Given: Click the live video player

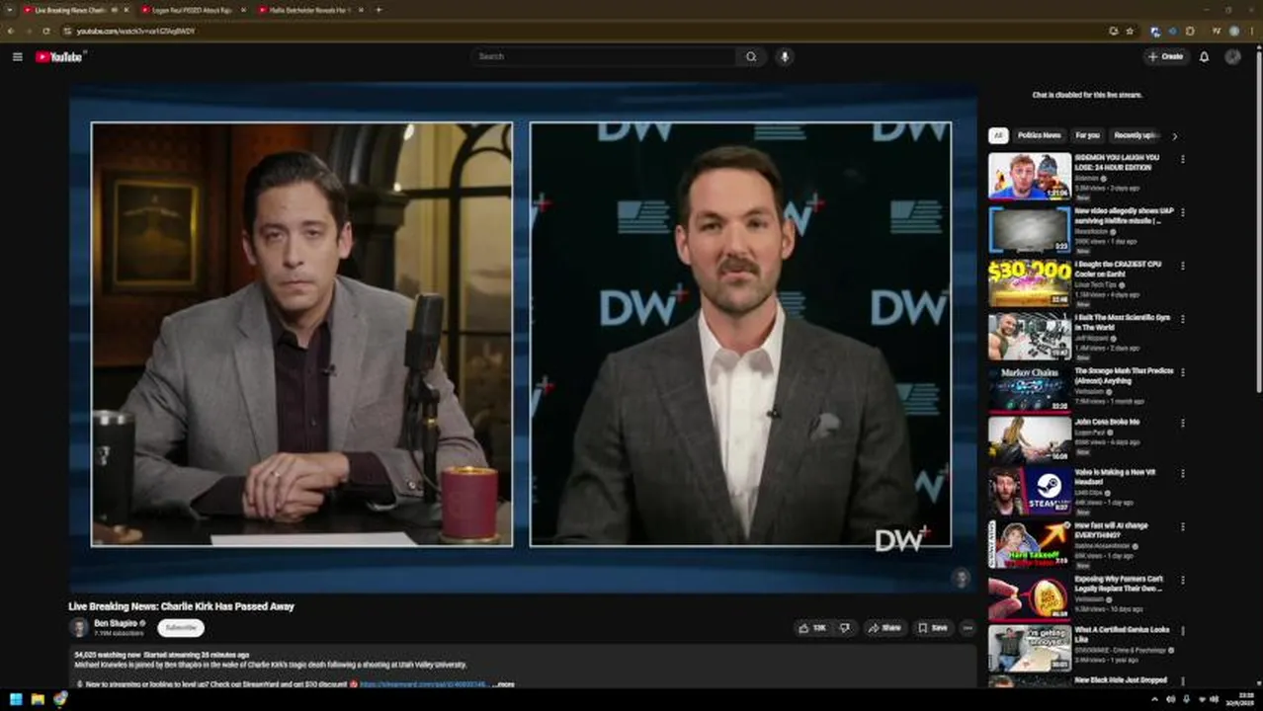Looking at the screenshot, I should click(523, 336).
